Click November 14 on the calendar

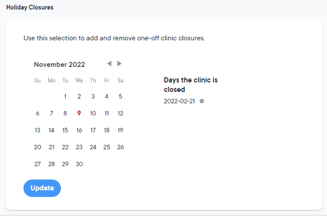[51, 130]
